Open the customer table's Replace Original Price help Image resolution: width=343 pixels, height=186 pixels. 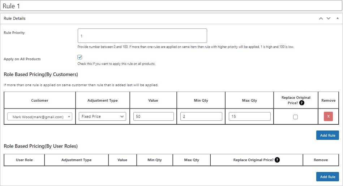pos(302,103)
